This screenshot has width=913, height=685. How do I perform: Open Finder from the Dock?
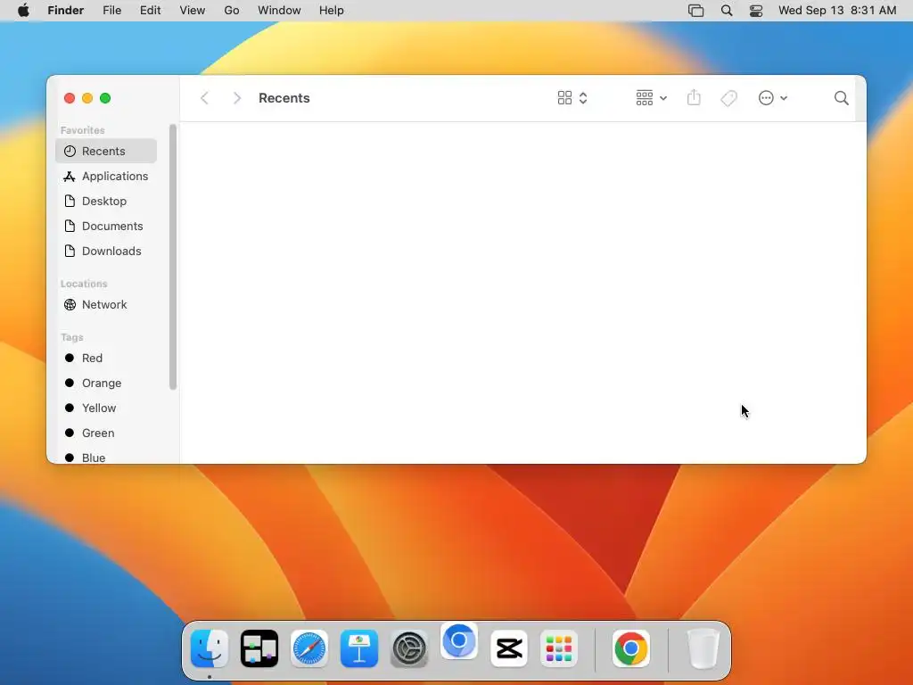(x=209, y=648)
